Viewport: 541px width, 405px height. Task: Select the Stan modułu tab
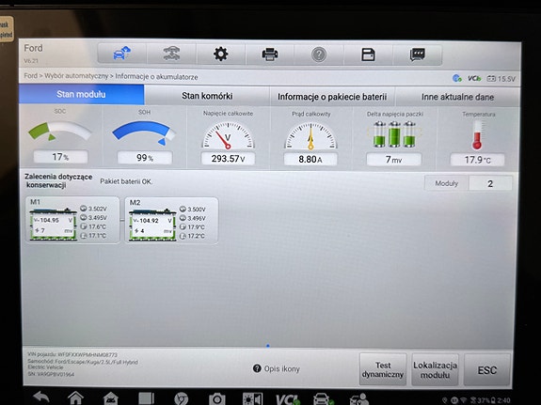point(82,94)
